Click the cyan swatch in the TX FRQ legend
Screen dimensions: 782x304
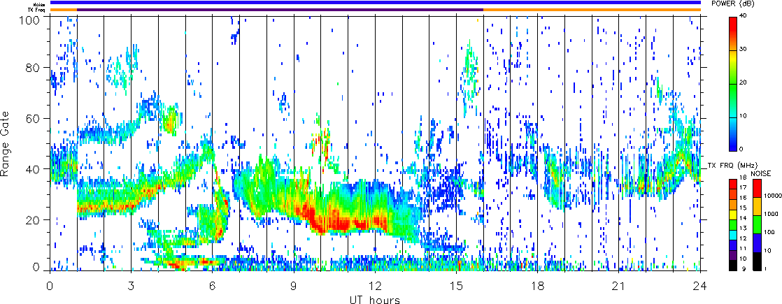click(734, 235)
